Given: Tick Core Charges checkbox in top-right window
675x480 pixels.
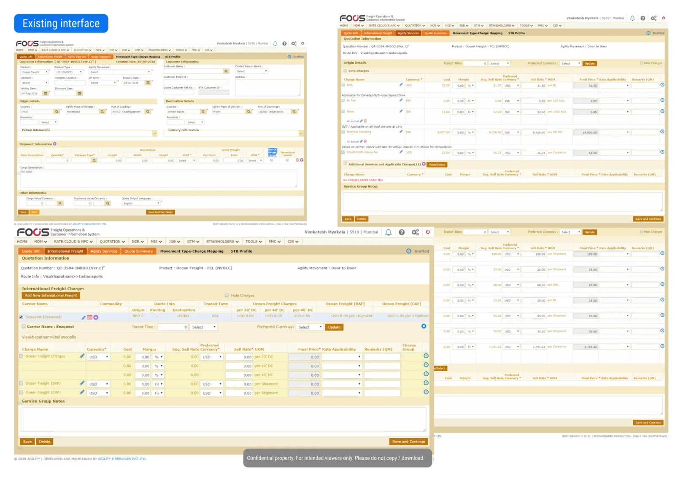Looking at the screenshot, I should tap(345, 71).
